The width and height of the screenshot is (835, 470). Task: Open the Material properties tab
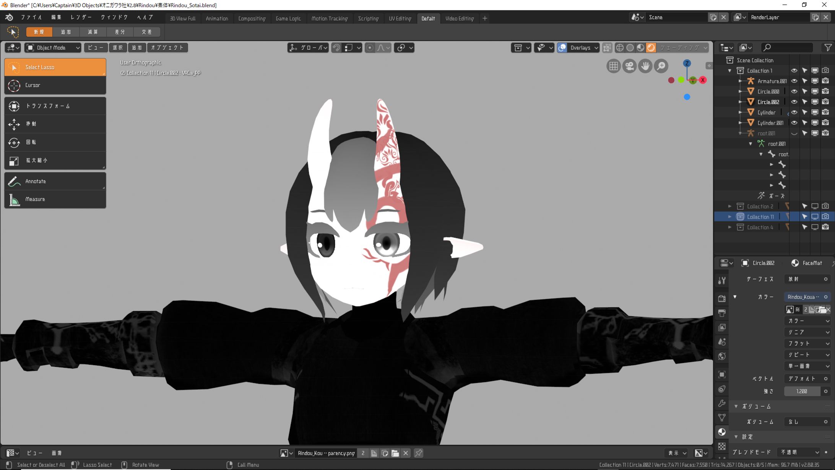click(x=722, y=432)
